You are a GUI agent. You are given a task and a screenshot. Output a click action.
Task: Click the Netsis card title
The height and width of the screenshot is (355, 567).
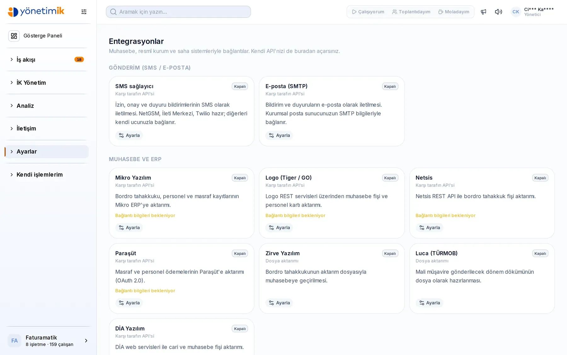(x=424, y=178)
